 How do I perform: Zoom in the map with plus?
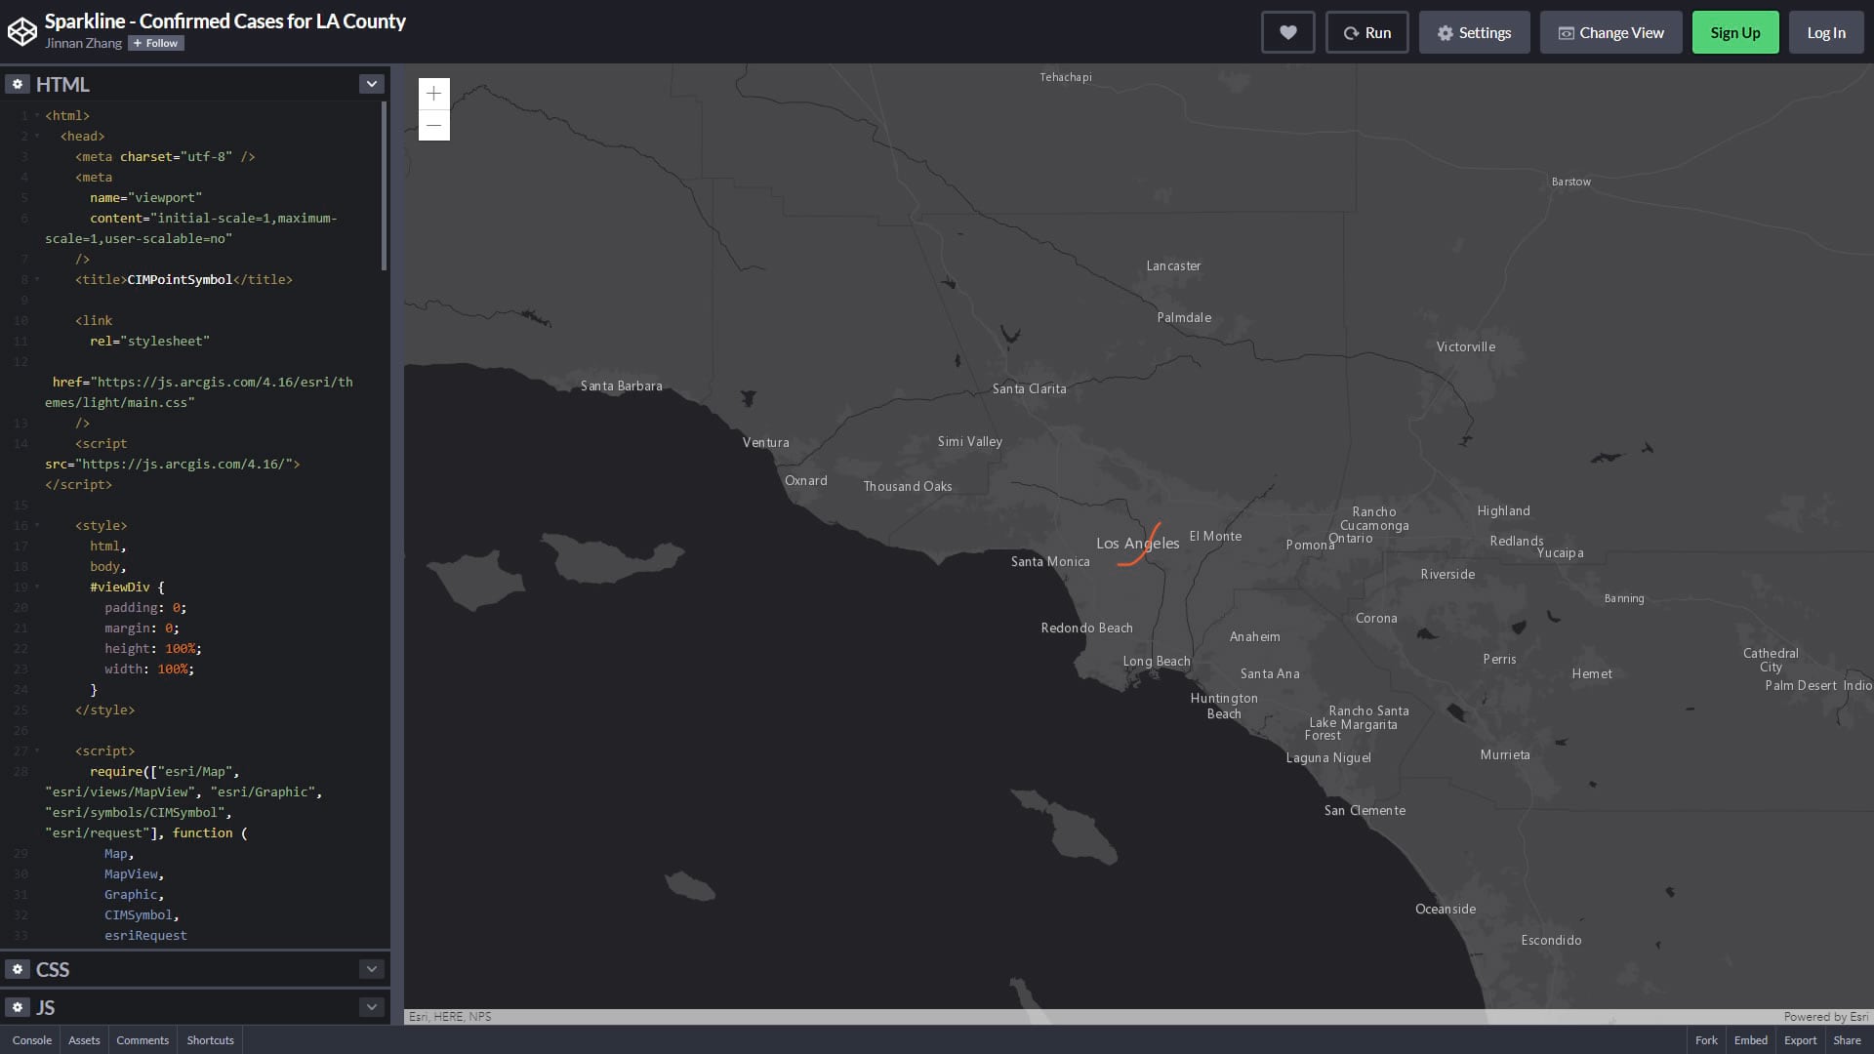tap(434, 94)
